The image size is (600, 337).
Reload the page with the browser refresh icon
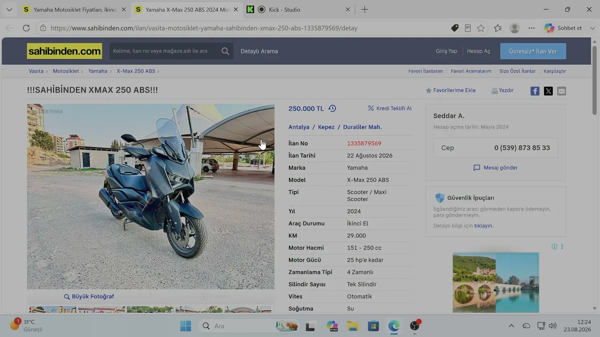point(26,28)
